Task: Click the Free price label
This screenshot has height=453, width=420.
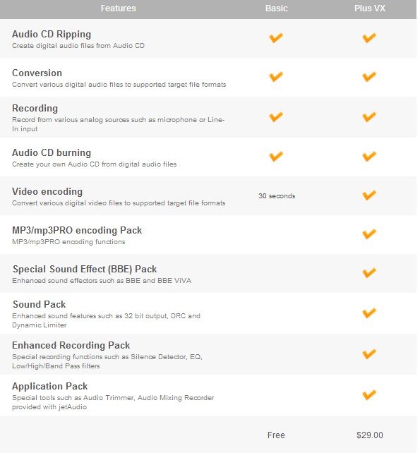Action: tap(276, 435)
